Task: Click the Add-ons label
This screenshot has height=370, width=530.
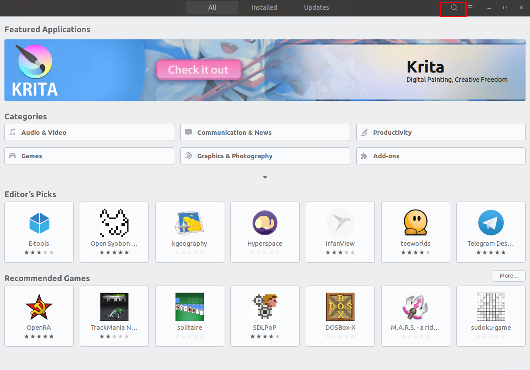Action: pos(386,156)
